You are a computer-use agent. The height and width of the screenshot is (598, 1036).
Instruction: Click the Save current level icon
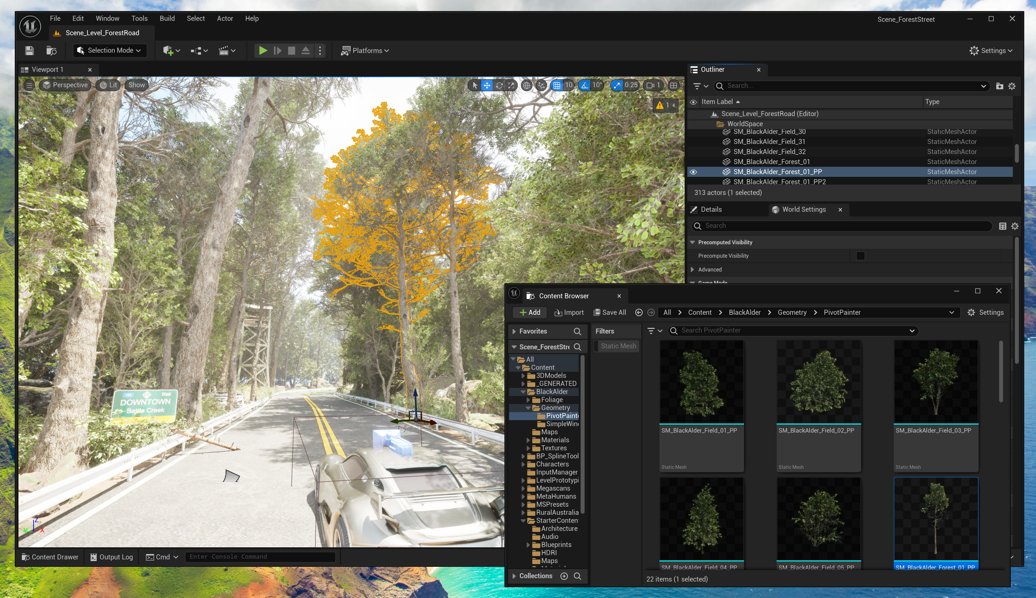(x=29, y=51)
